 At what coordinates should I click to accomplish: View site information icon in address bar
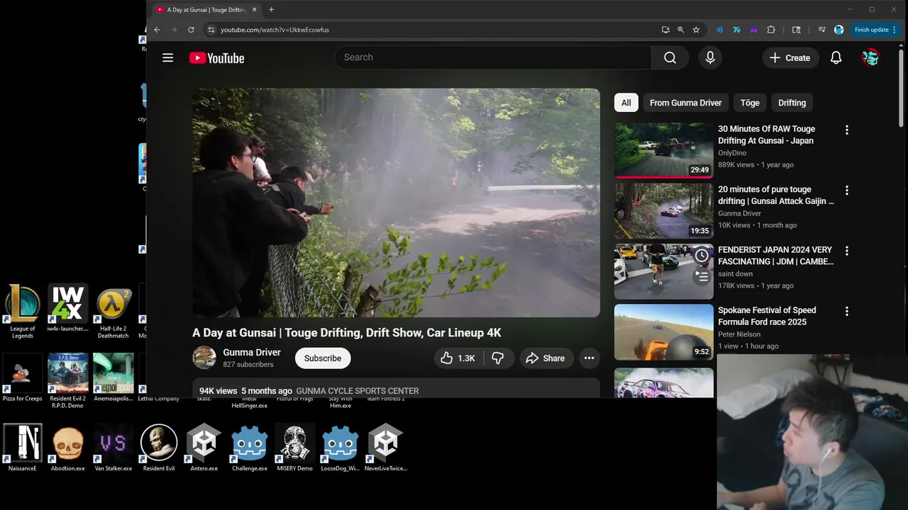211,30
